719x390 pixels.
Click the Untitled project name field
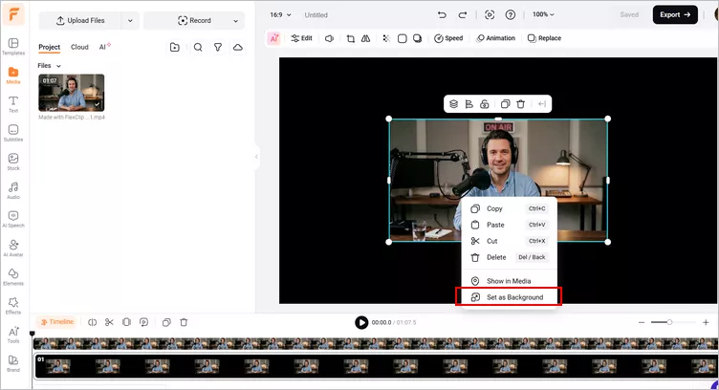(x=316, y=15)
